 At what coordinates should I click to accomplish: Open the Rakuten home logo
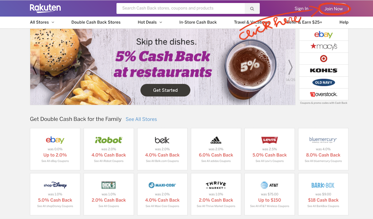[x=45, y=8]
